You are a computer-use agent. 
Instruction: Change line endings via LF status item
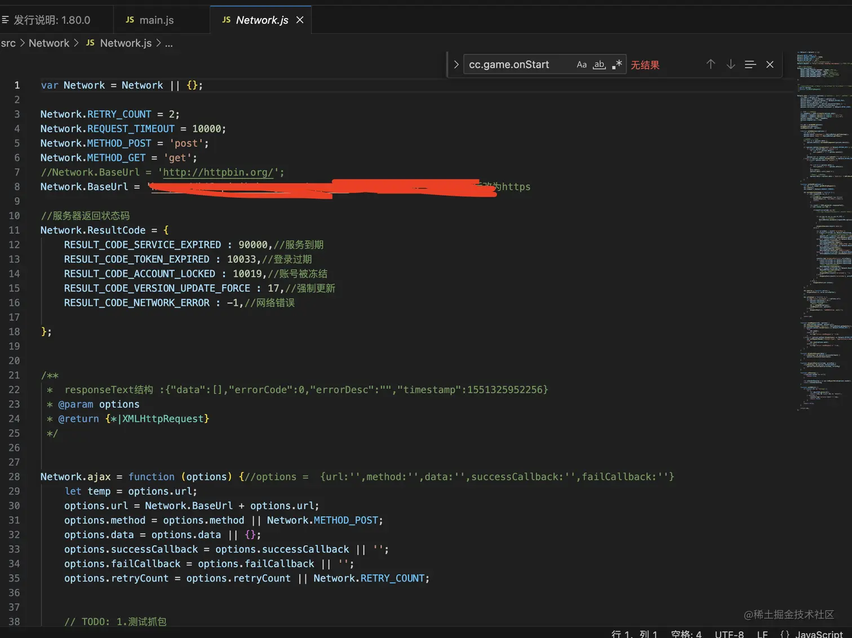click(x=762, y=633)
